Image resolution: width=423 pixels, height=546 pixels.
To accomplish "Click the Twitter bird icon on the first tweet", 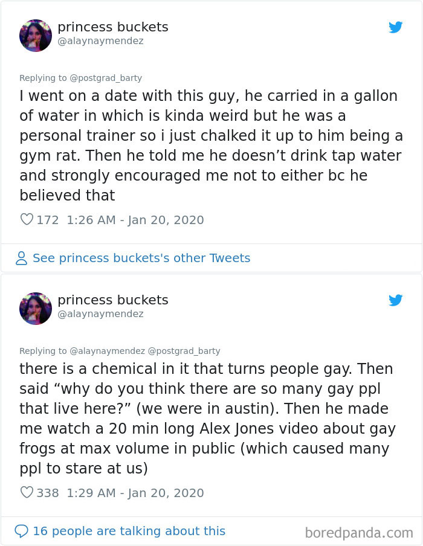I will point(396,27).
